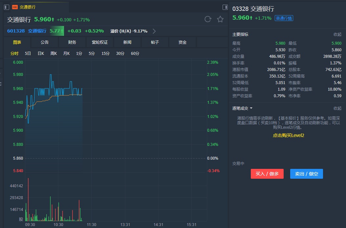Image resolution: width=346 pixels, height=228 pixels.
Task: Click the HK market badge icon
Action: click(15, 7)
